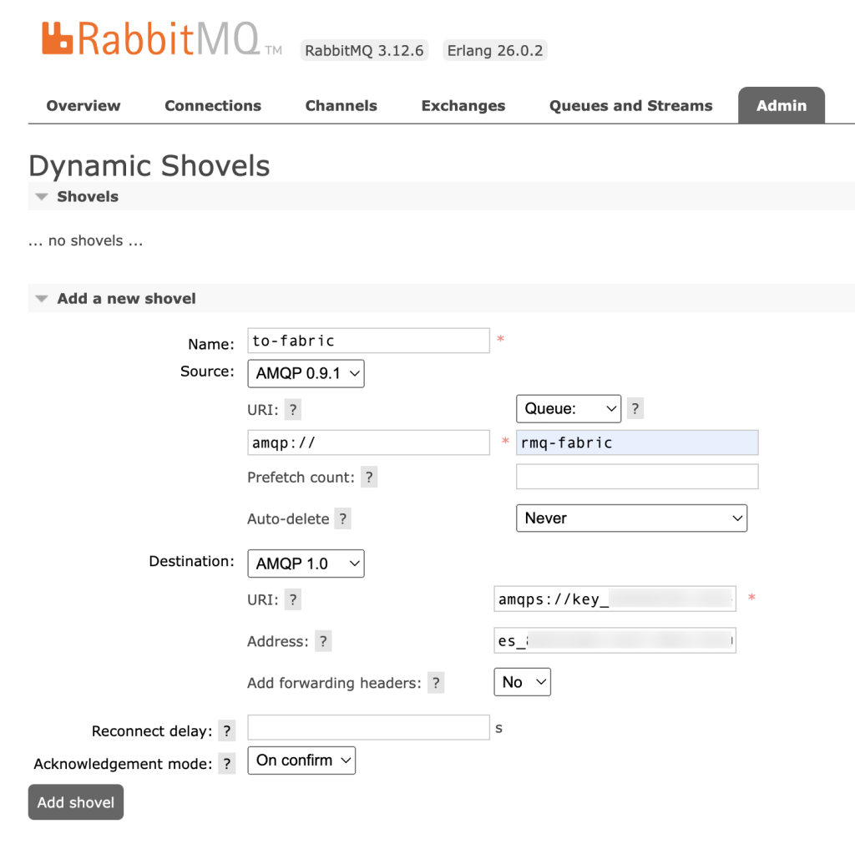855x844 pixels.
Task: Open help beside the Queue selector
Action: coord(635,408)
